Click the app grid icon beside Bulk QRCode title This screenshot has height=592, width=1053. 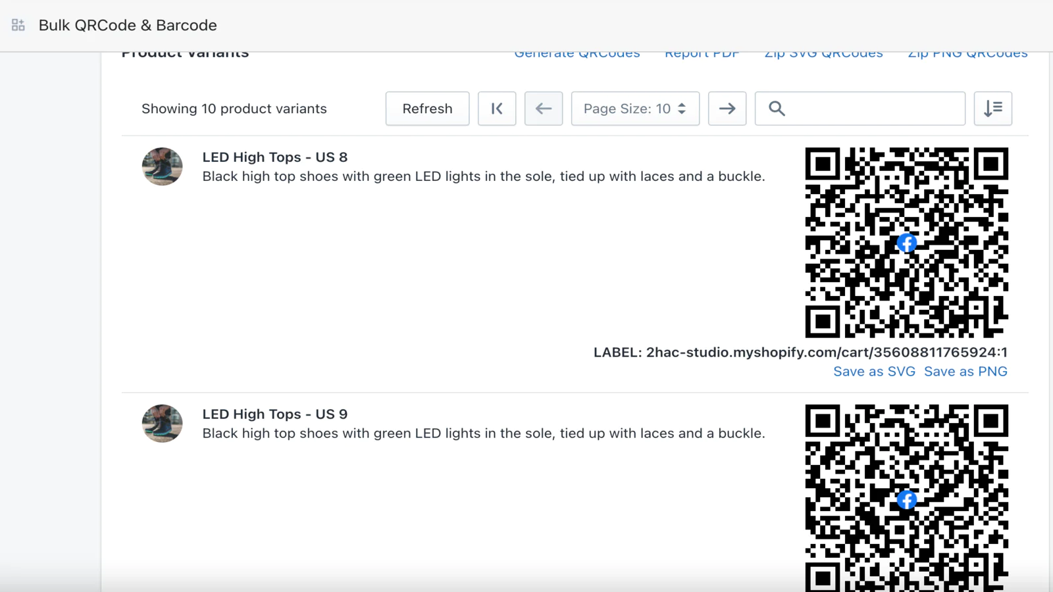click(18, 25)
